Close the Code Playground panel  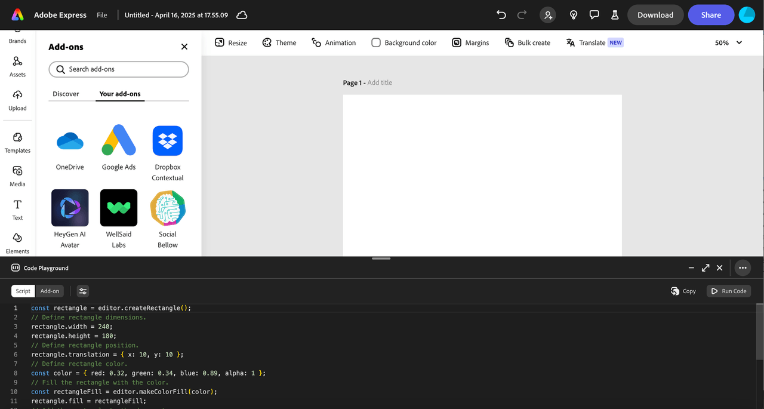(x=720, y=268)
